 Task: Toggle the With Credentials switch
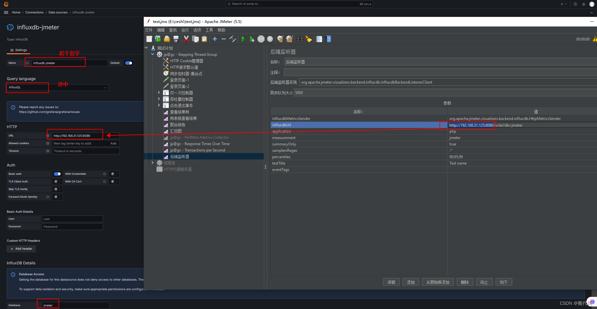pyautogui.click(x=114, y=174)
